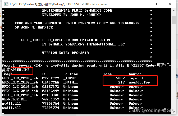Viewport: 178px width, 116px height.
Task: Click the 'Routine' column header
Action: (71, 74)
